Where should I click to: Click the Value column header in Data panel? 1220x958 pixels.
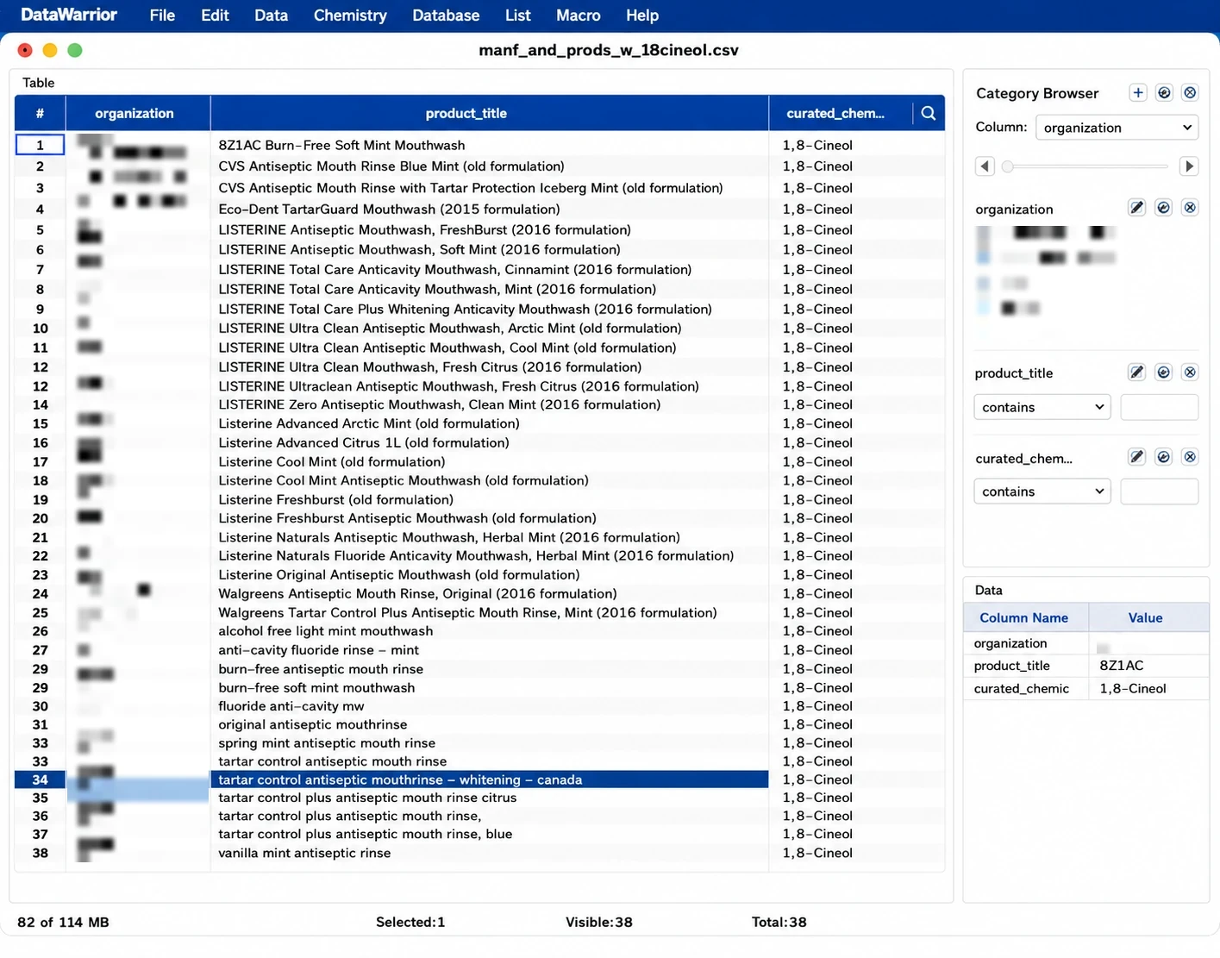1148,617
